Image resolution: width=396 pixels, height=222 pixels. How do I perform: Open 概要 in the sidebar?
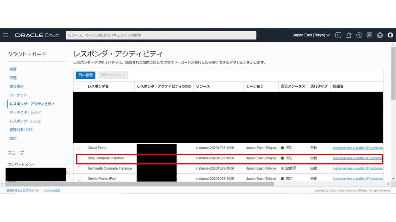click(13, 69)
